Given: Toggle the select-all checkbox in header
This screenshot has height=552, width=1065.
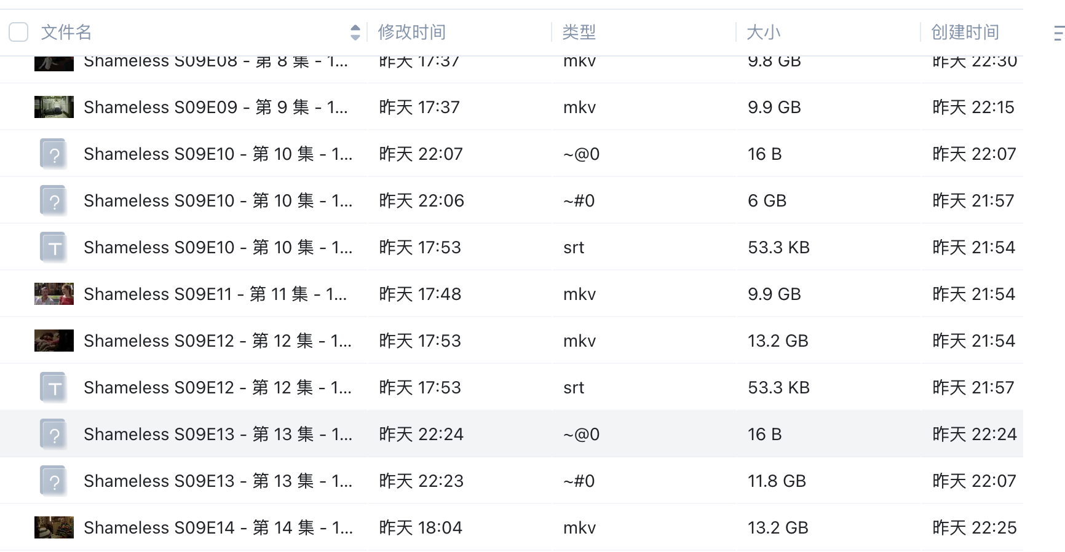Looking at the screenshot, I should (x=18, y=32).
